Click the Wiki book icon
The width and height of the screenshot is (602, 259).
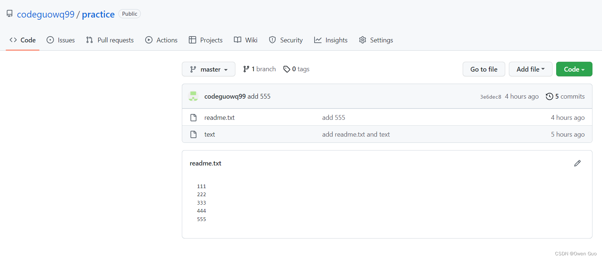[x=238, y=40]
